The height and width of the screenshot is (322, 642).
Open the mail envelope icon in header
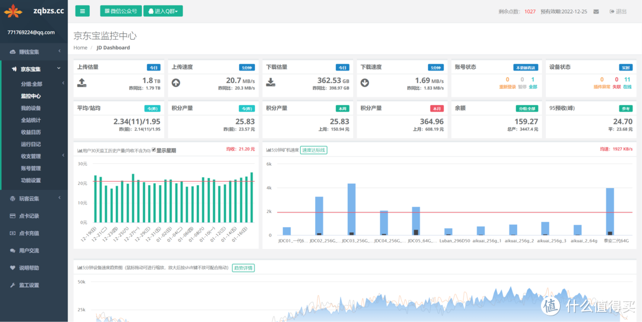(x=596, y=11)
